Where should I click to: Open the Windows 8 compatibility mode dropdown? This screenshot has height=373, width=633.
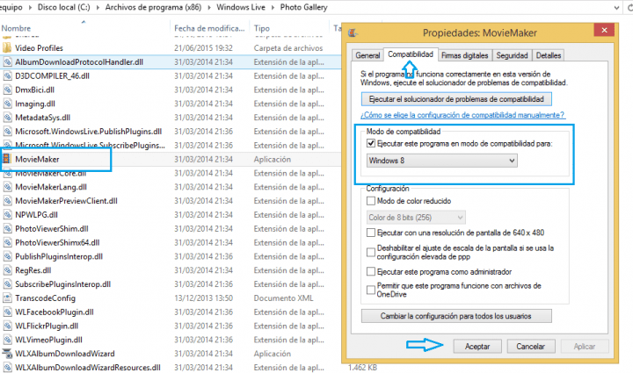442,161
